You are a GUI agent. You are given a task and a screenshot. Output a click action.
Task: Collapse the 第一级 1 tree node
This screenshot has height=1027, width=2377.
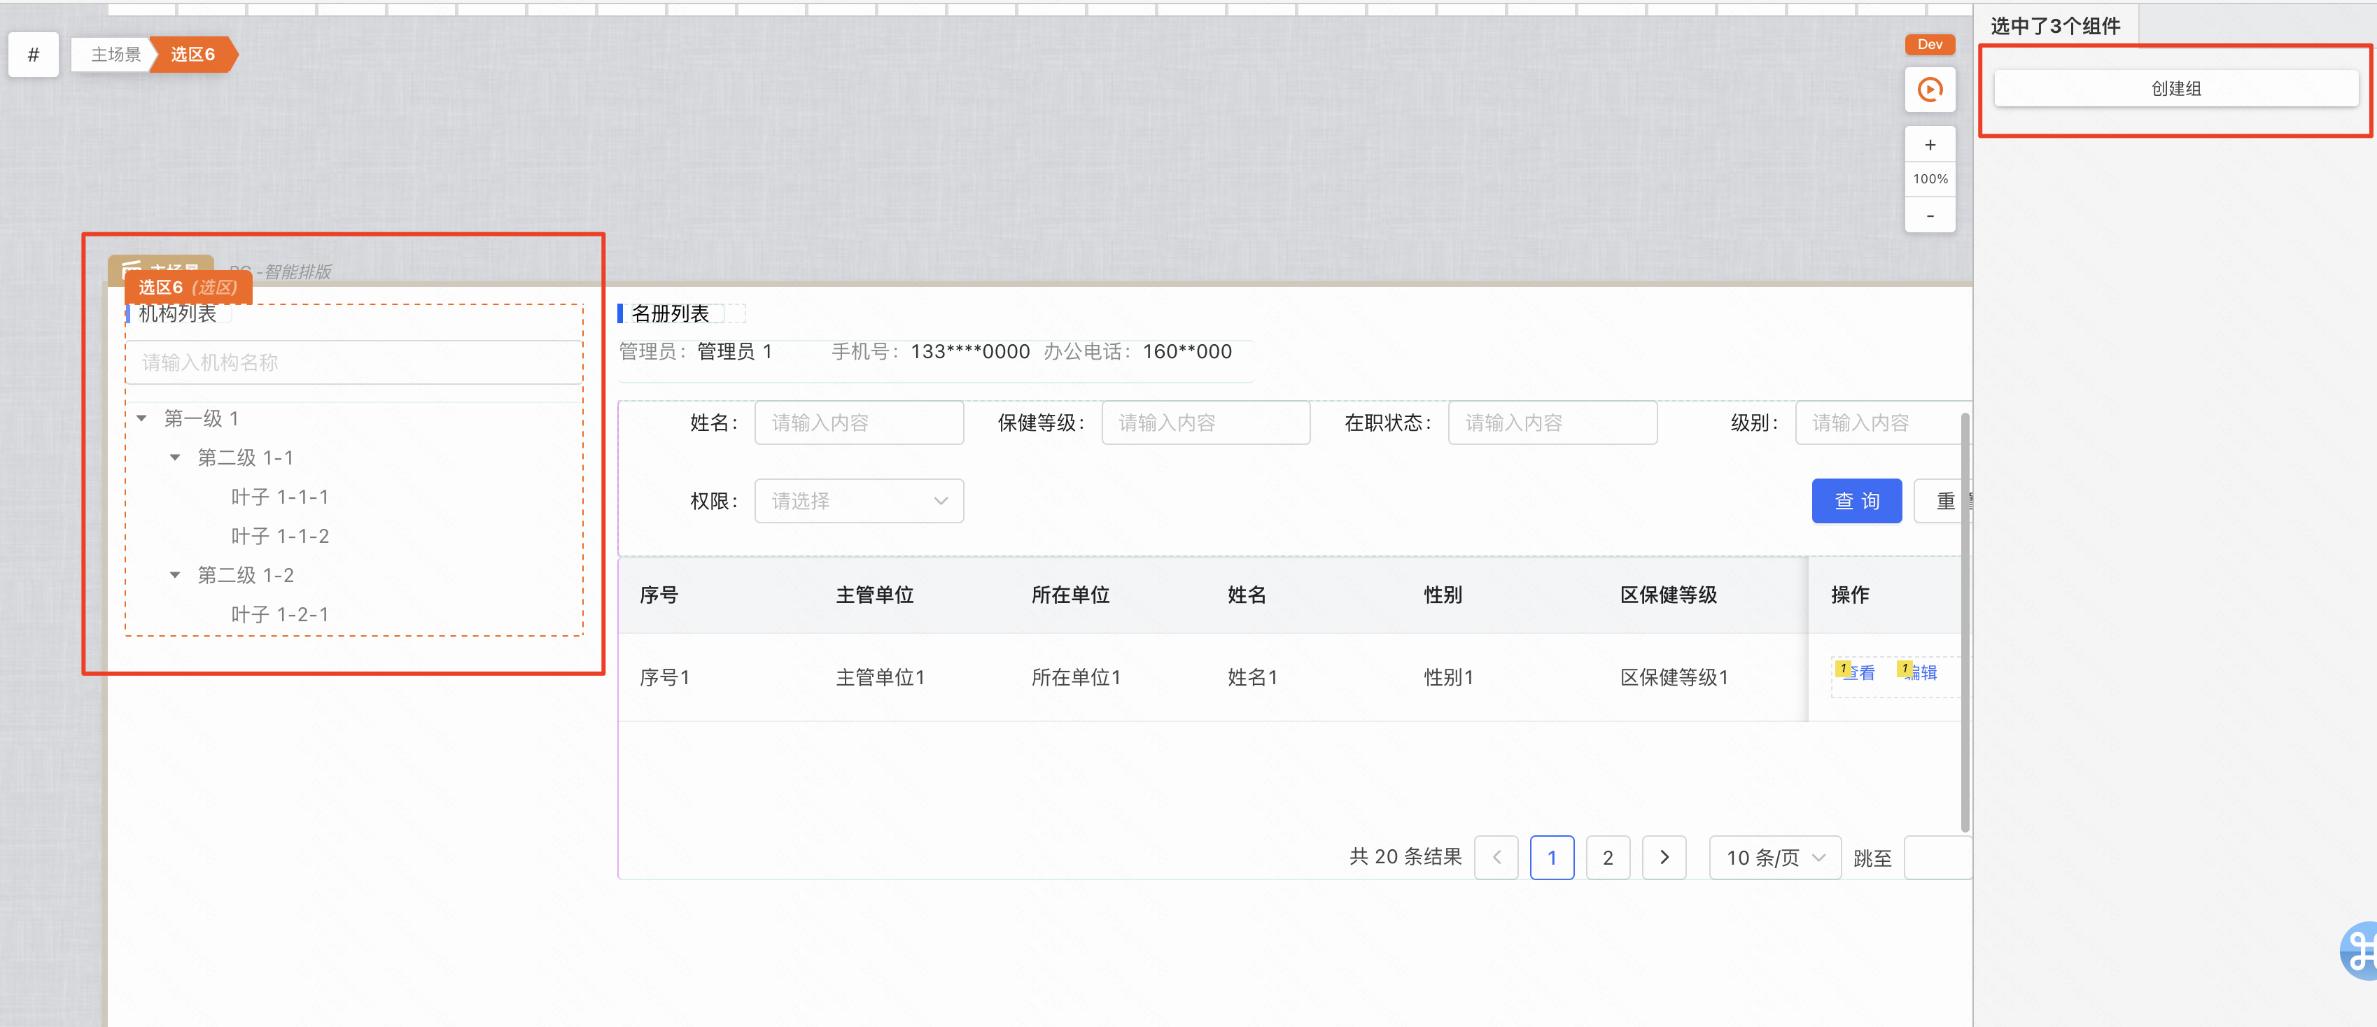pyautogui.click(x=141, y=418)
